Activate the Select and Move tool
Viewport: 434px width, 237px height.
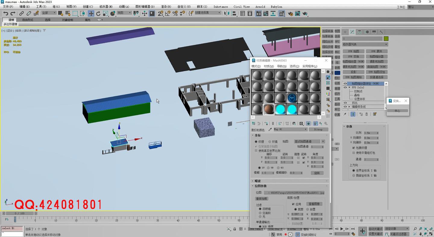[x=91, y=13]
